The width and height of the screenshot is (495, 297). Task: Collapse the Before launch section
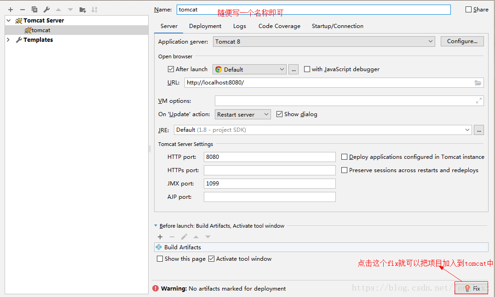155,225
